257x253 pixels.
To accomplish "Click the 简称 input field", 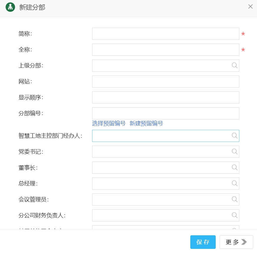I will (165, 34).
